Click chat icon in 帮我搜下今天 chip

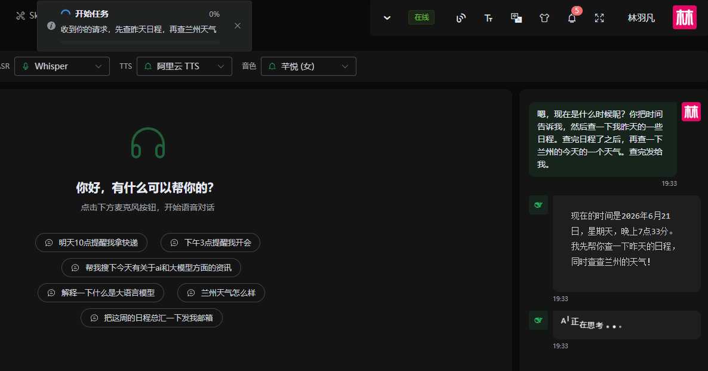tap(75, 268)
